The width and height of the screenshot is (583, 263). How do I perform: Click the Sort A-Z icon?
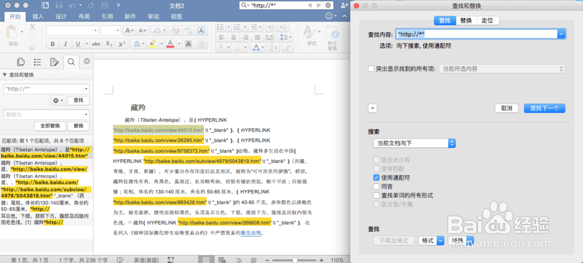click(x=273, y=47)
